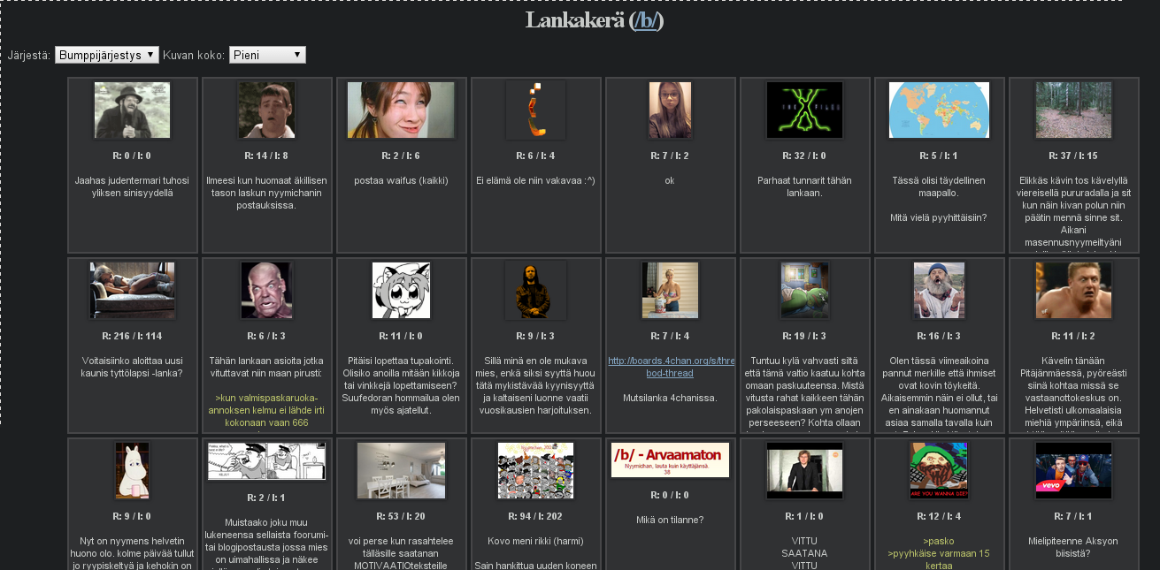1160x570 pixels.
Task: Click the forest path thread thumbnail
Action: coord(1073,110)
